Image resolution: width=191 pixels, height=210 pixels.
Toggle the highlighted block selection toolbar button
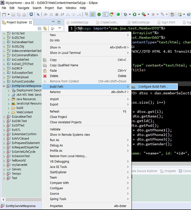(x=106, y=14)
